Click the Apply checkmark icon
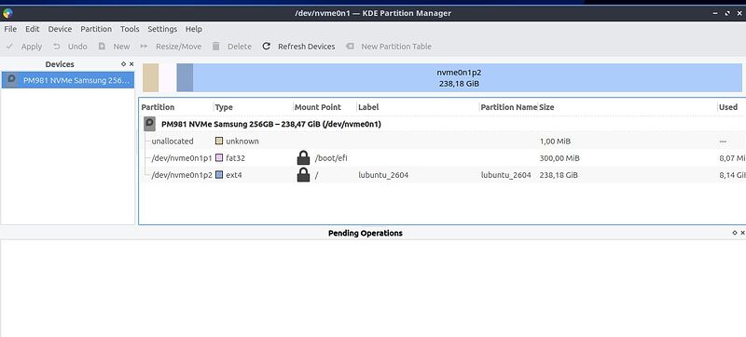Screen dimensions: 746x337 click(9, 47)
